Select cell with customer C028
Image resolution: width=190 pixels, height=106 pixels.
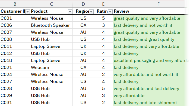pyautogui.click(x=15, y=88)
